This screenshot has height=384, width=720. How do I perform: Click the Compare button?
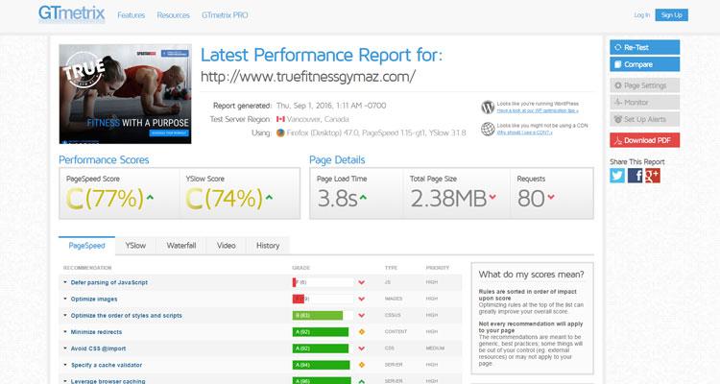[644, 64]
